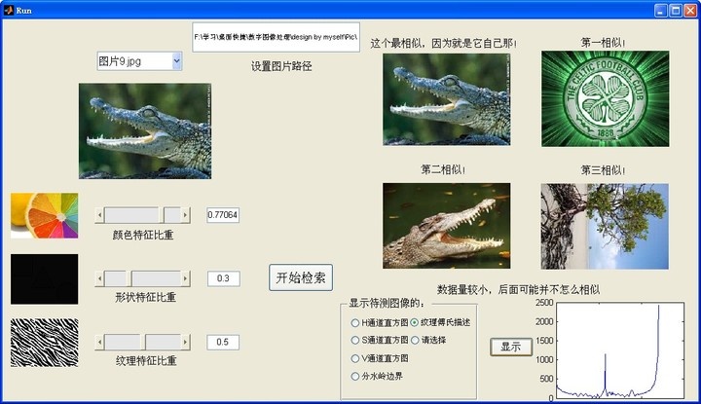Click left arrow of 形状特征比重 slider
The image size is (701, 404).
point(99,278)
